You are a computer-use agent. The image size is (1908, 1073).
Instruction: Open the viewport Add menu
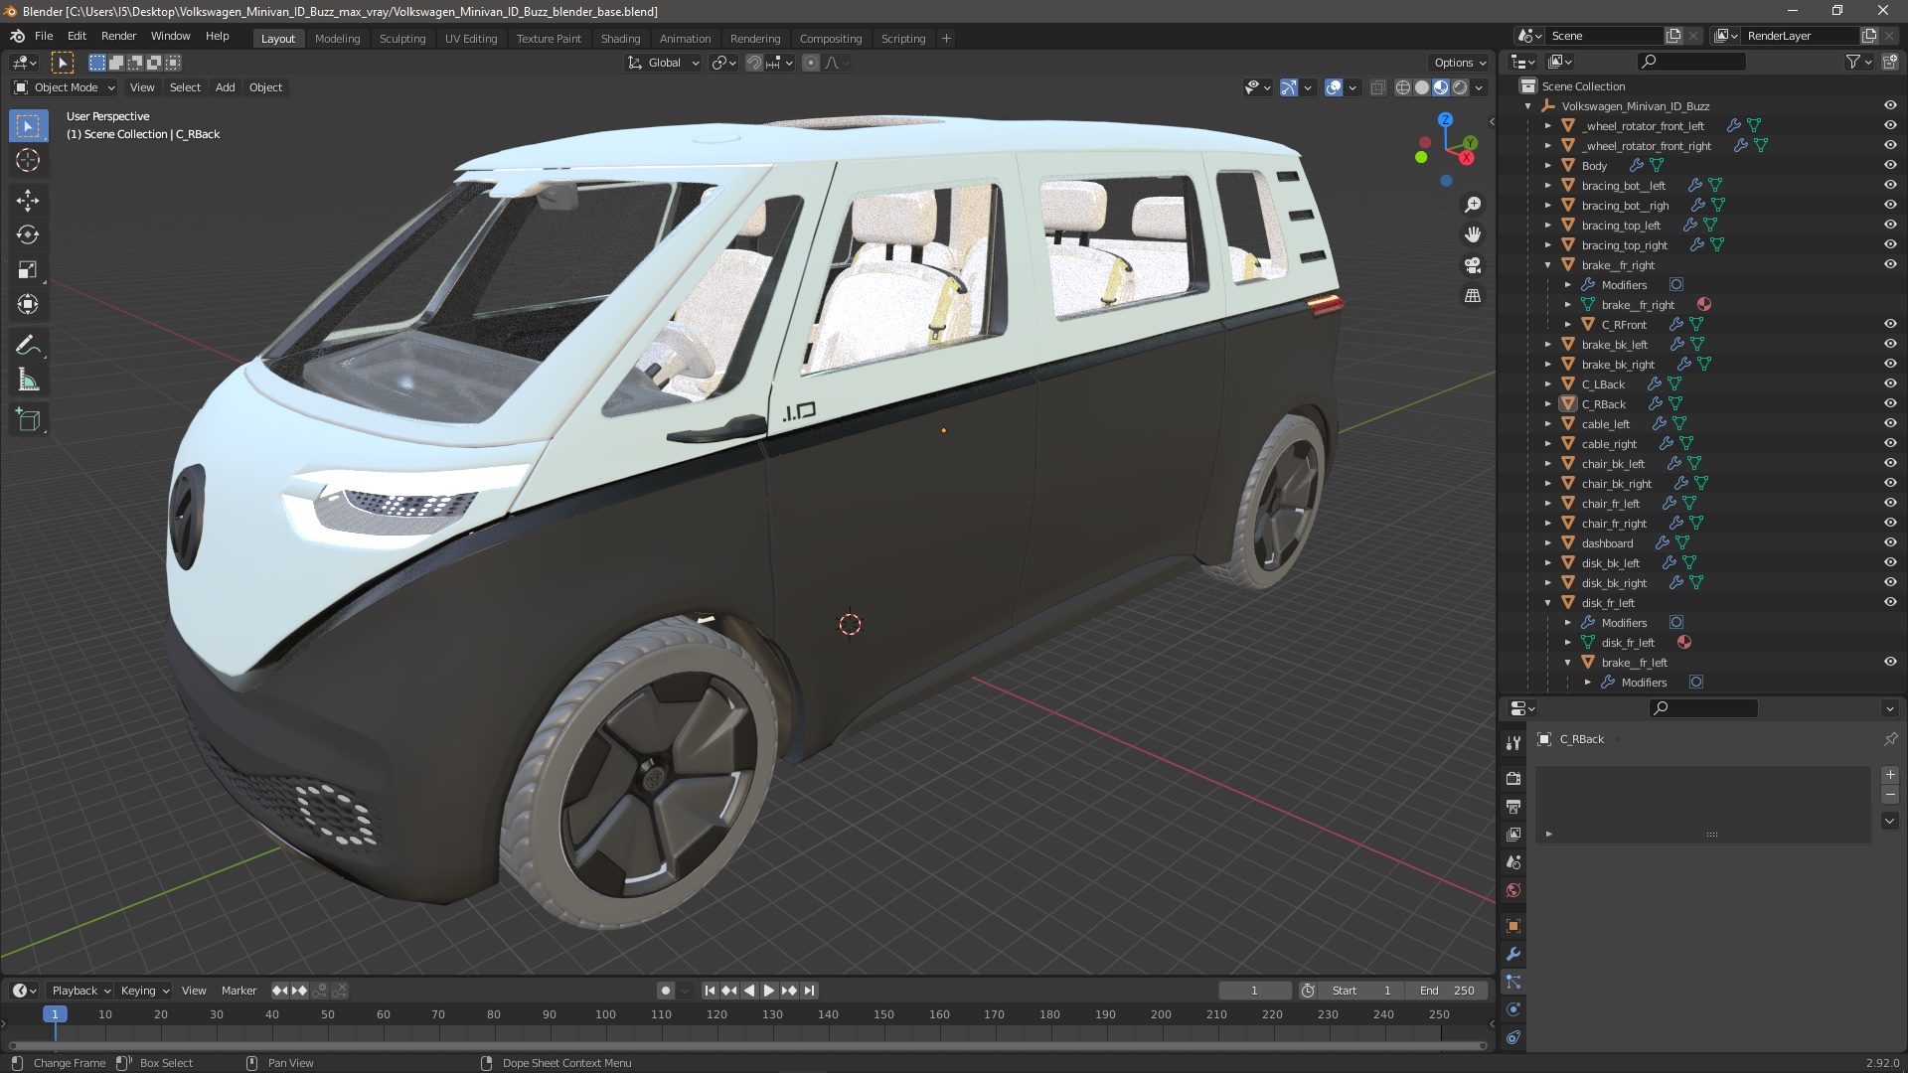tap(226, 87)
